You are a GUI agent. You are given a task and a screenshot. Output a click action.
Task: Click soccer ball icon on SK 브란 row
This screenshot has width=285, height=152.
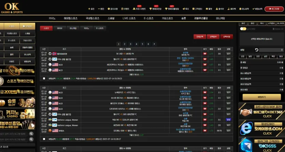tap(50, 54)
